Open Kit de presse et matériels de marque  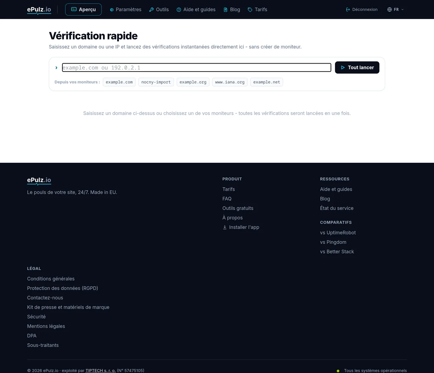(68, 307)
